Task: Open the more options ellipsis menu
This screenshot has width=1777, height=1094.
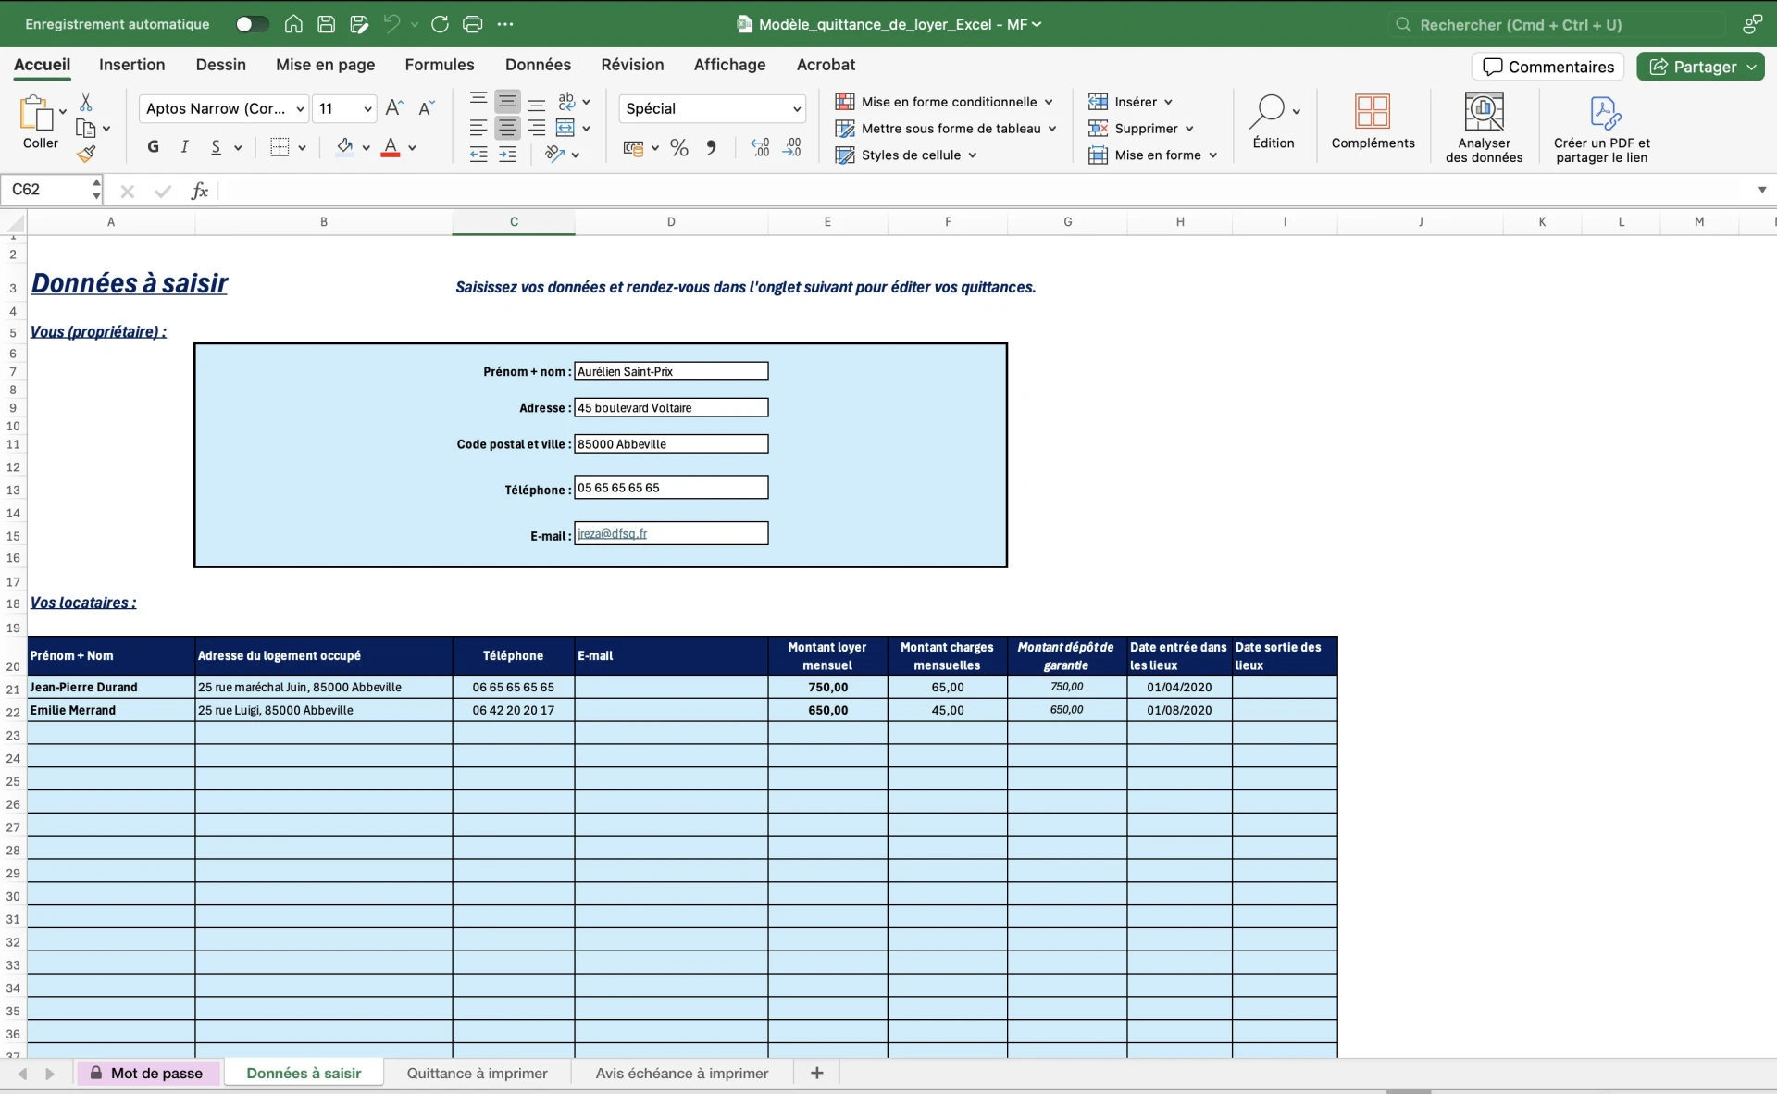Action: click(x=505, y=24)
